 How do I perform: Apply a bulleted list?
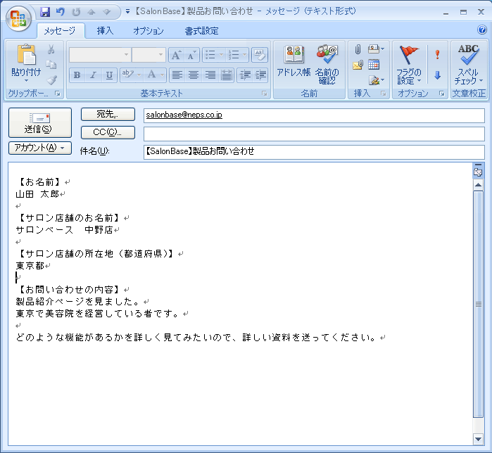210,55
